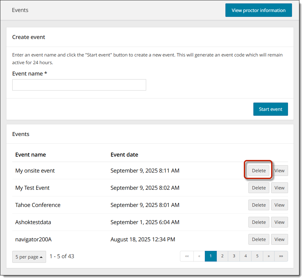Image resolution: width=304 pixels, height=280 pixels.
Task: Delete the My Test Event entry
Action: [259, 188]
